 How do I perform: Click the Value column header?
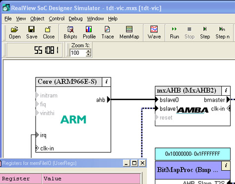click(91, 179)
